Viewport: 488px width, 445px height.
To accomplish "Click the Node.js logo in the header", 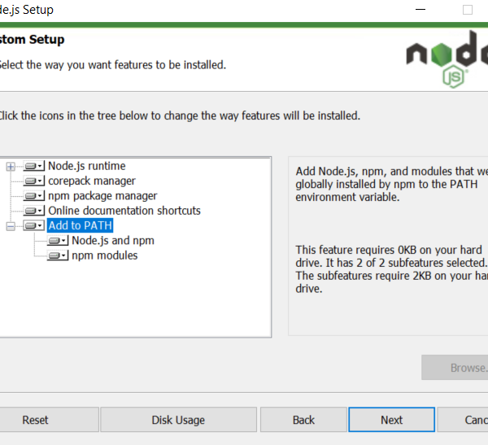I will [x=447, y=61].
